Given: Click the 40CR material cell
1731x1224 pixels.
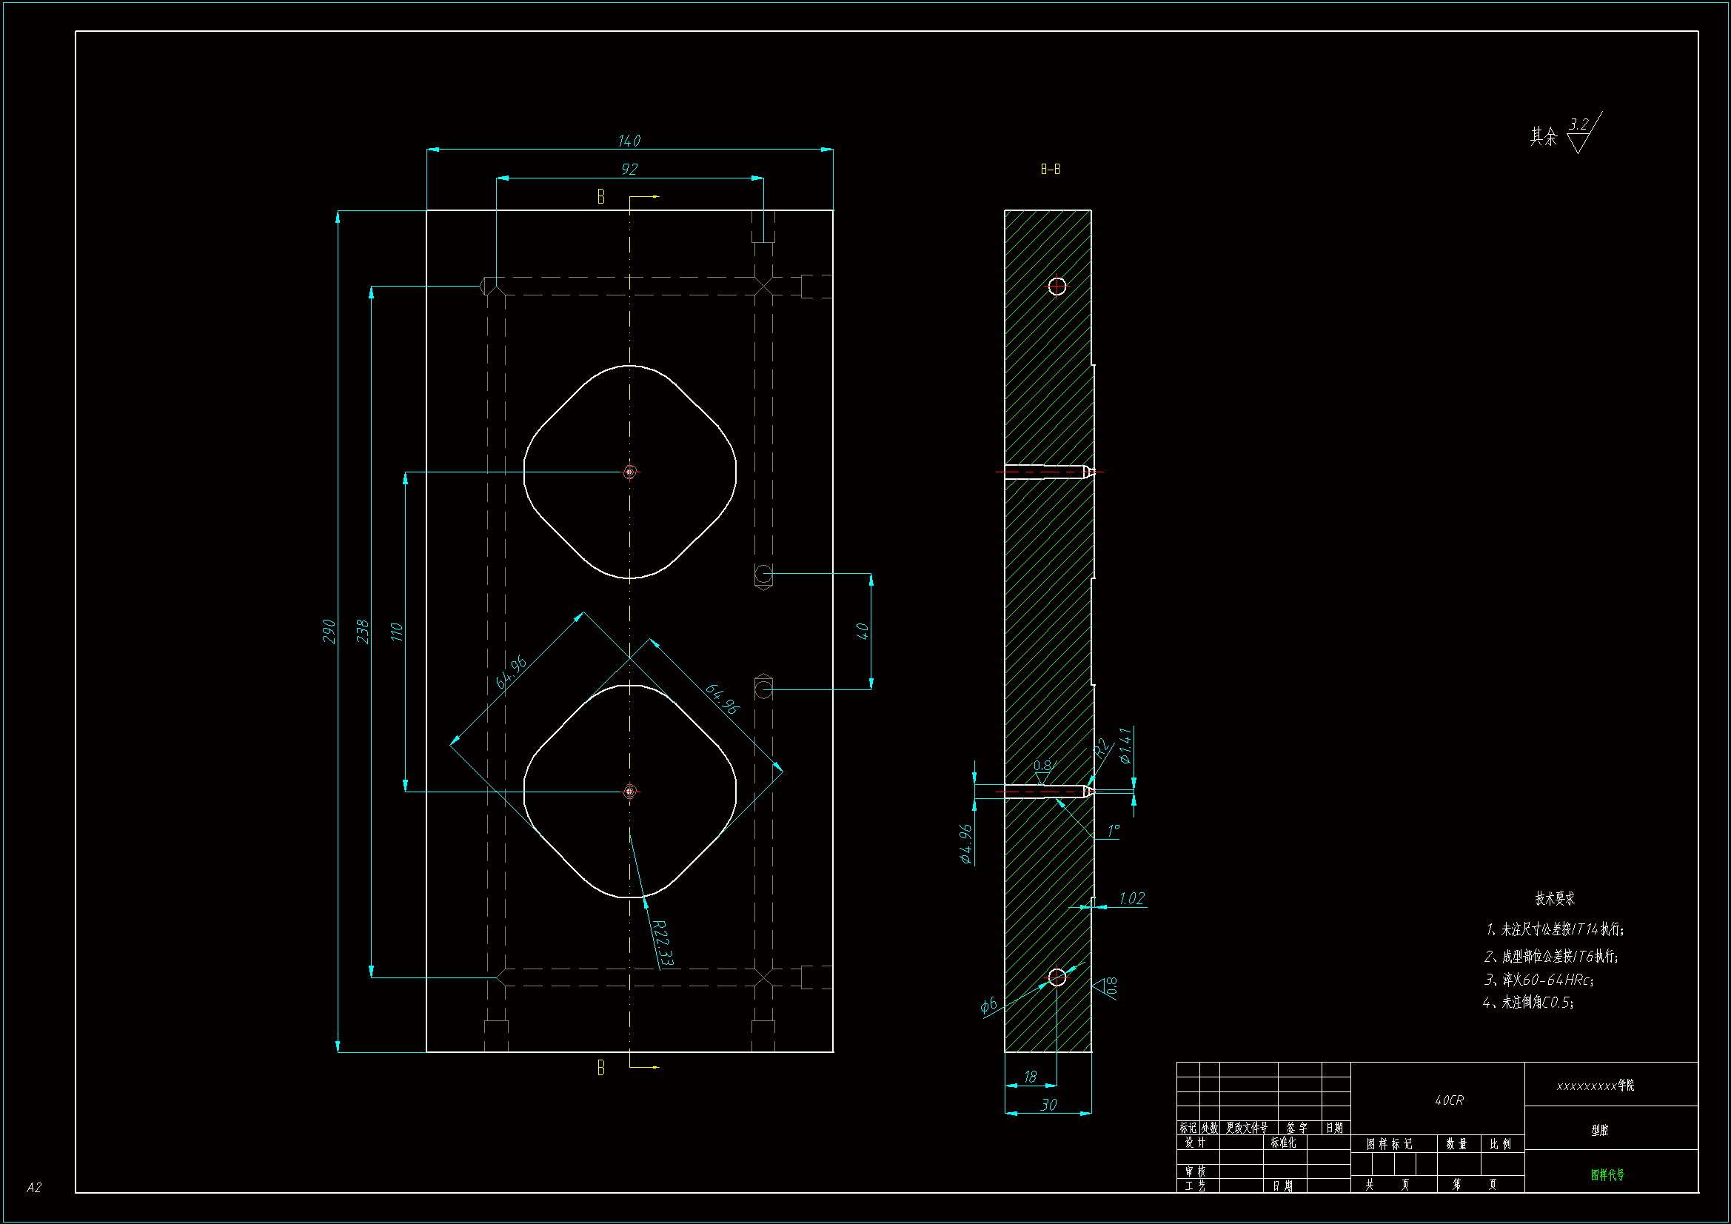Looking at the screenshot, I should click(1448, 1100).
